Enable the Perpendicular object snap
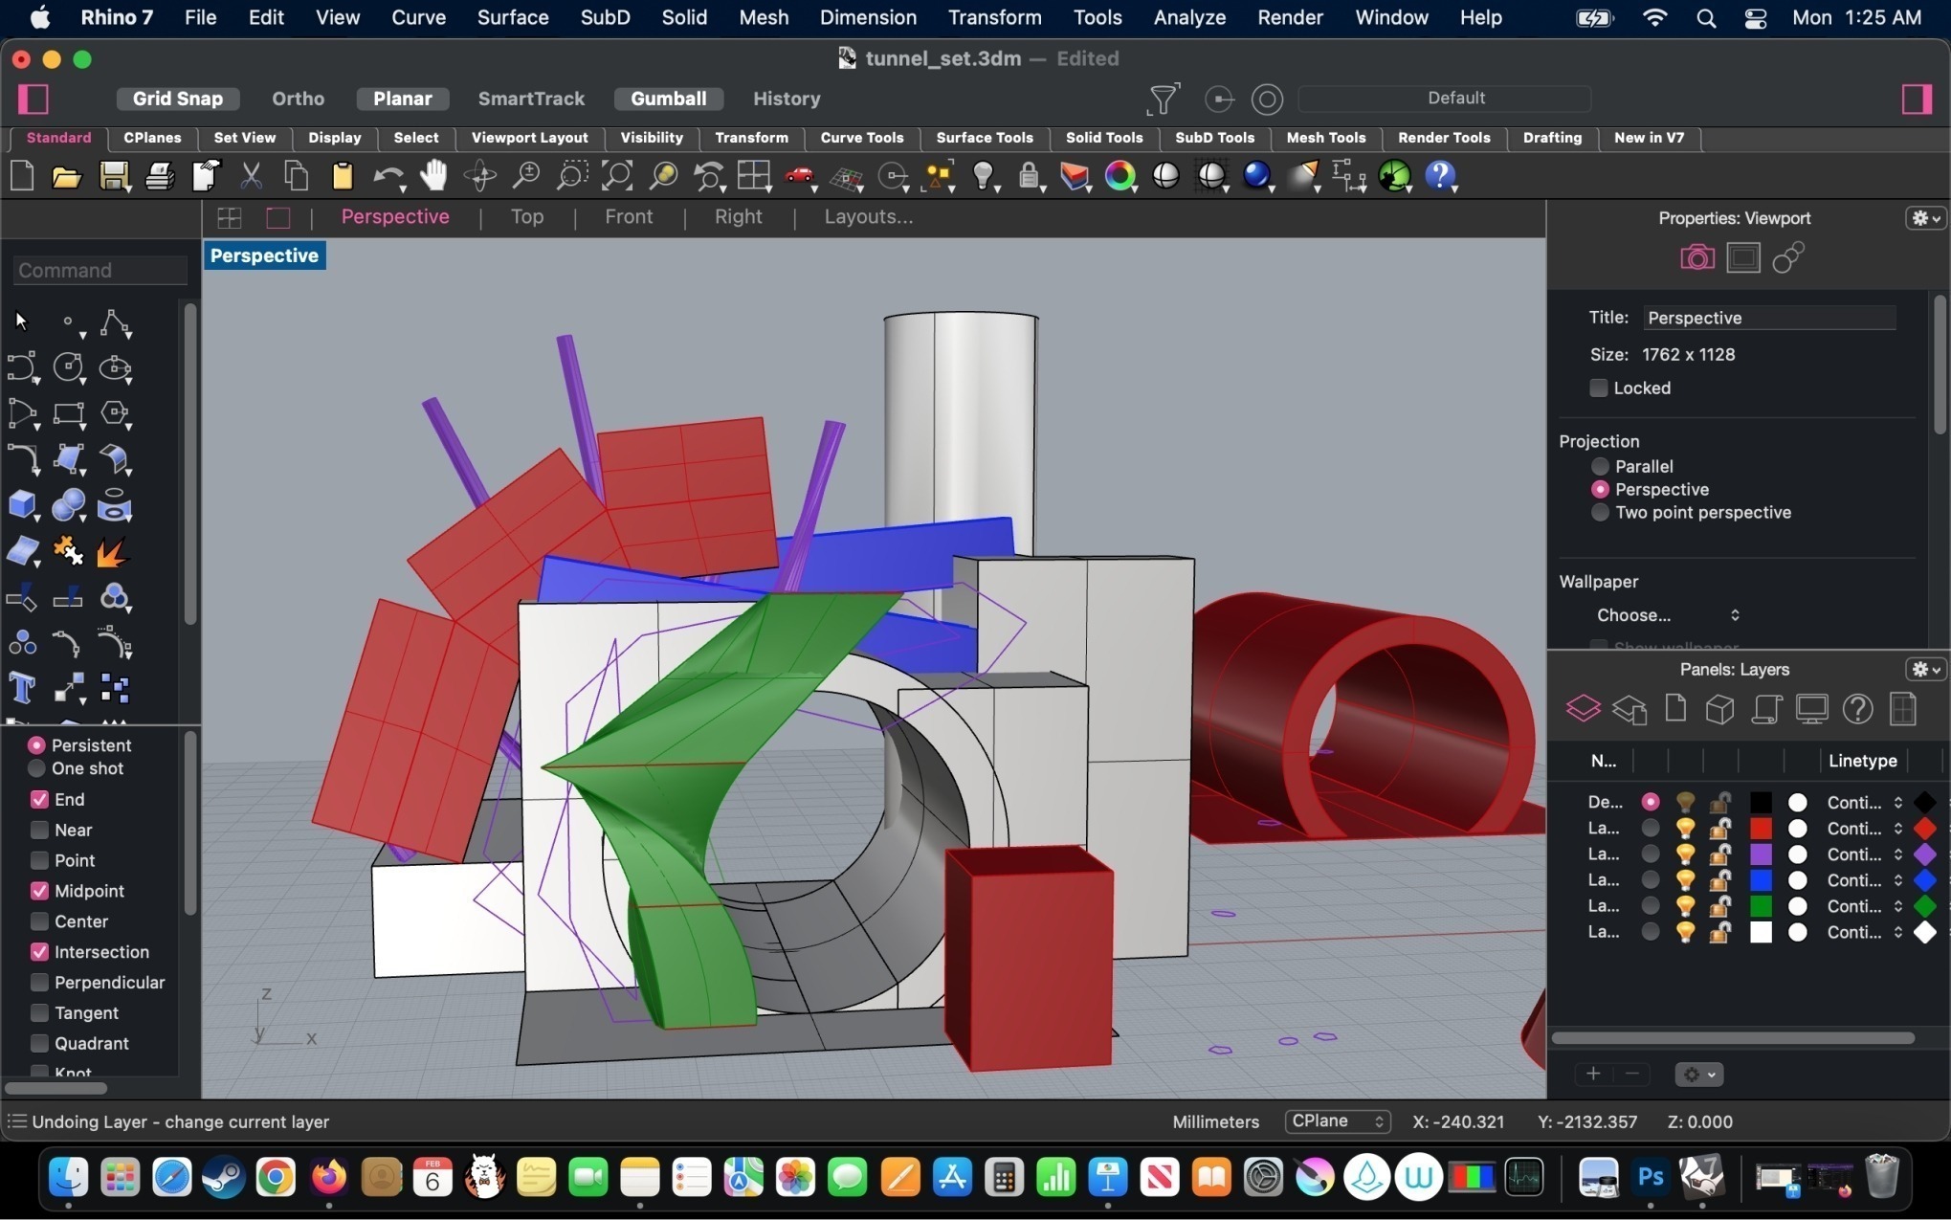 tap(39, 983)
